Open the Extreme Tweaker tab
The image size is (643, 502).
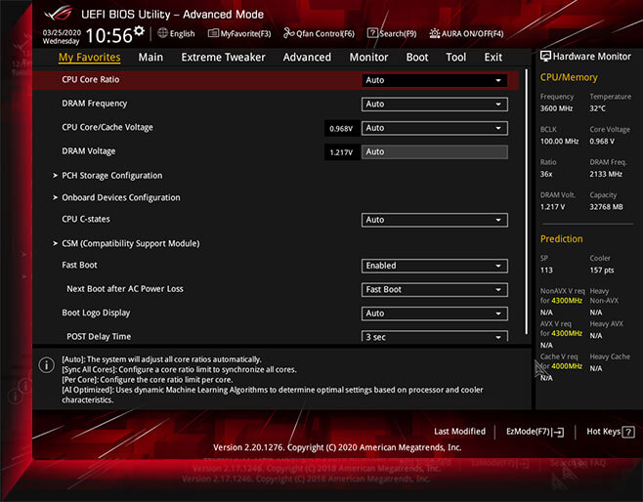coord(223,57)
